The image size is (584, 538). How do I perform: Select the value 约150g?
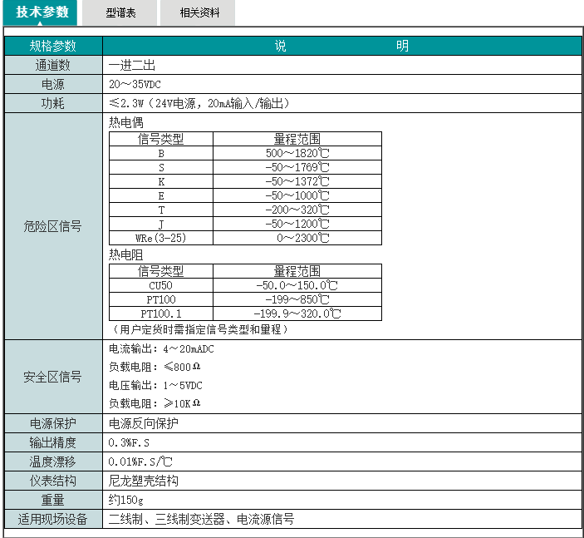click(126, 500)
